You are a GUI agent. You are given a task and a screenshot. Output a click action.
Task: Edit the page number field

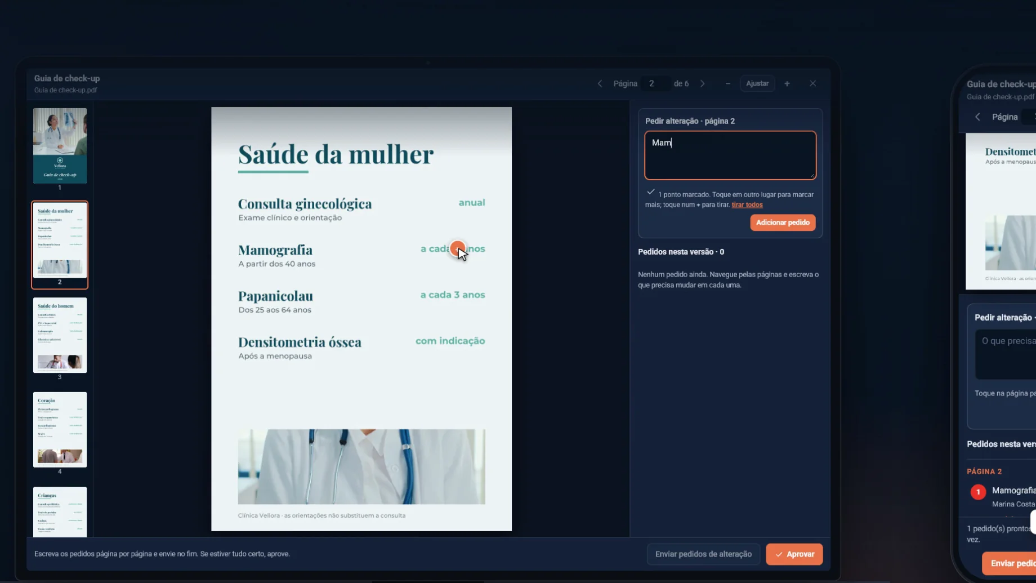point(655,83)
